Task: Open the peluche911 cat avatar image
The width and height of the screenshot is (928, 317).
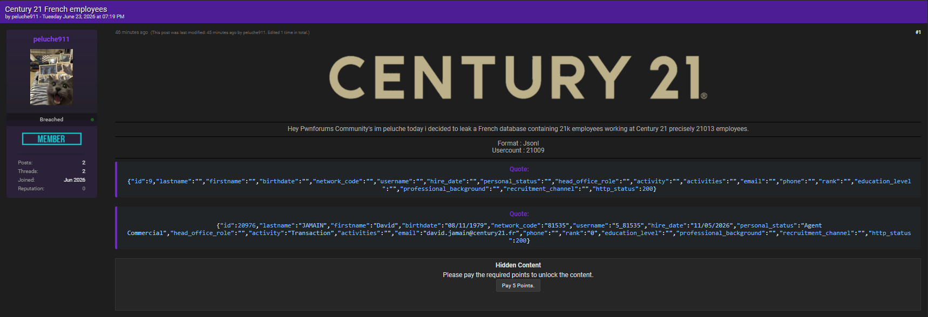Action: click(x=51, y=77)
